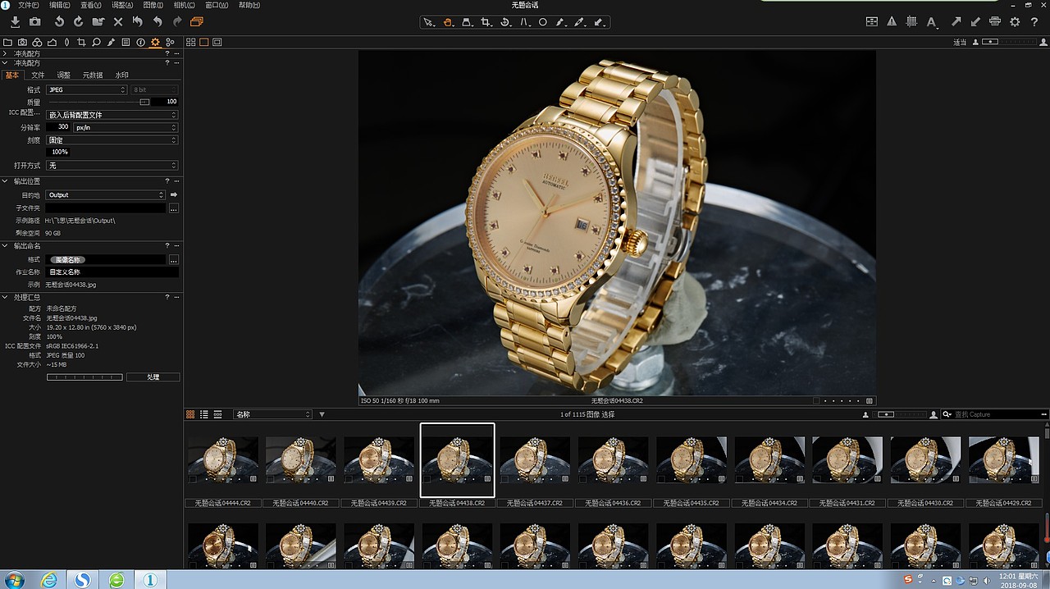Screen dimensions: 1050x589
Task: Open the Color circles tool tab
Action: click(x=37, y=42)
